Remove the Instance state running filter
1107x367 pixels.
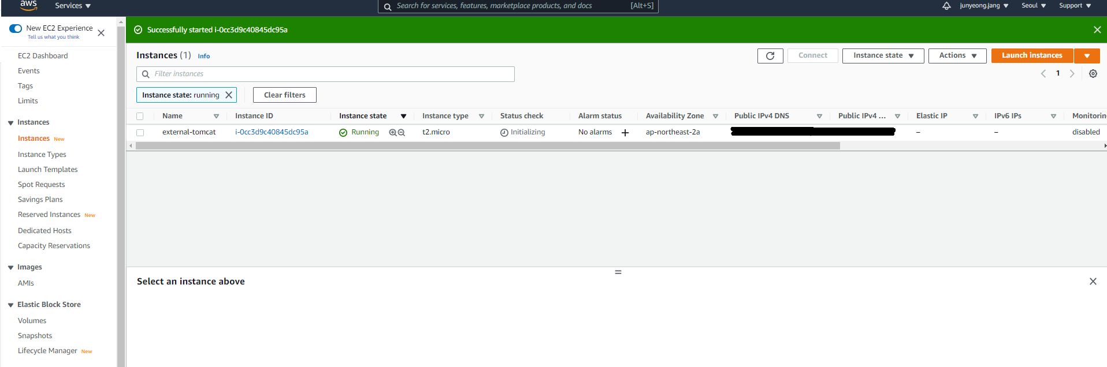229,95
